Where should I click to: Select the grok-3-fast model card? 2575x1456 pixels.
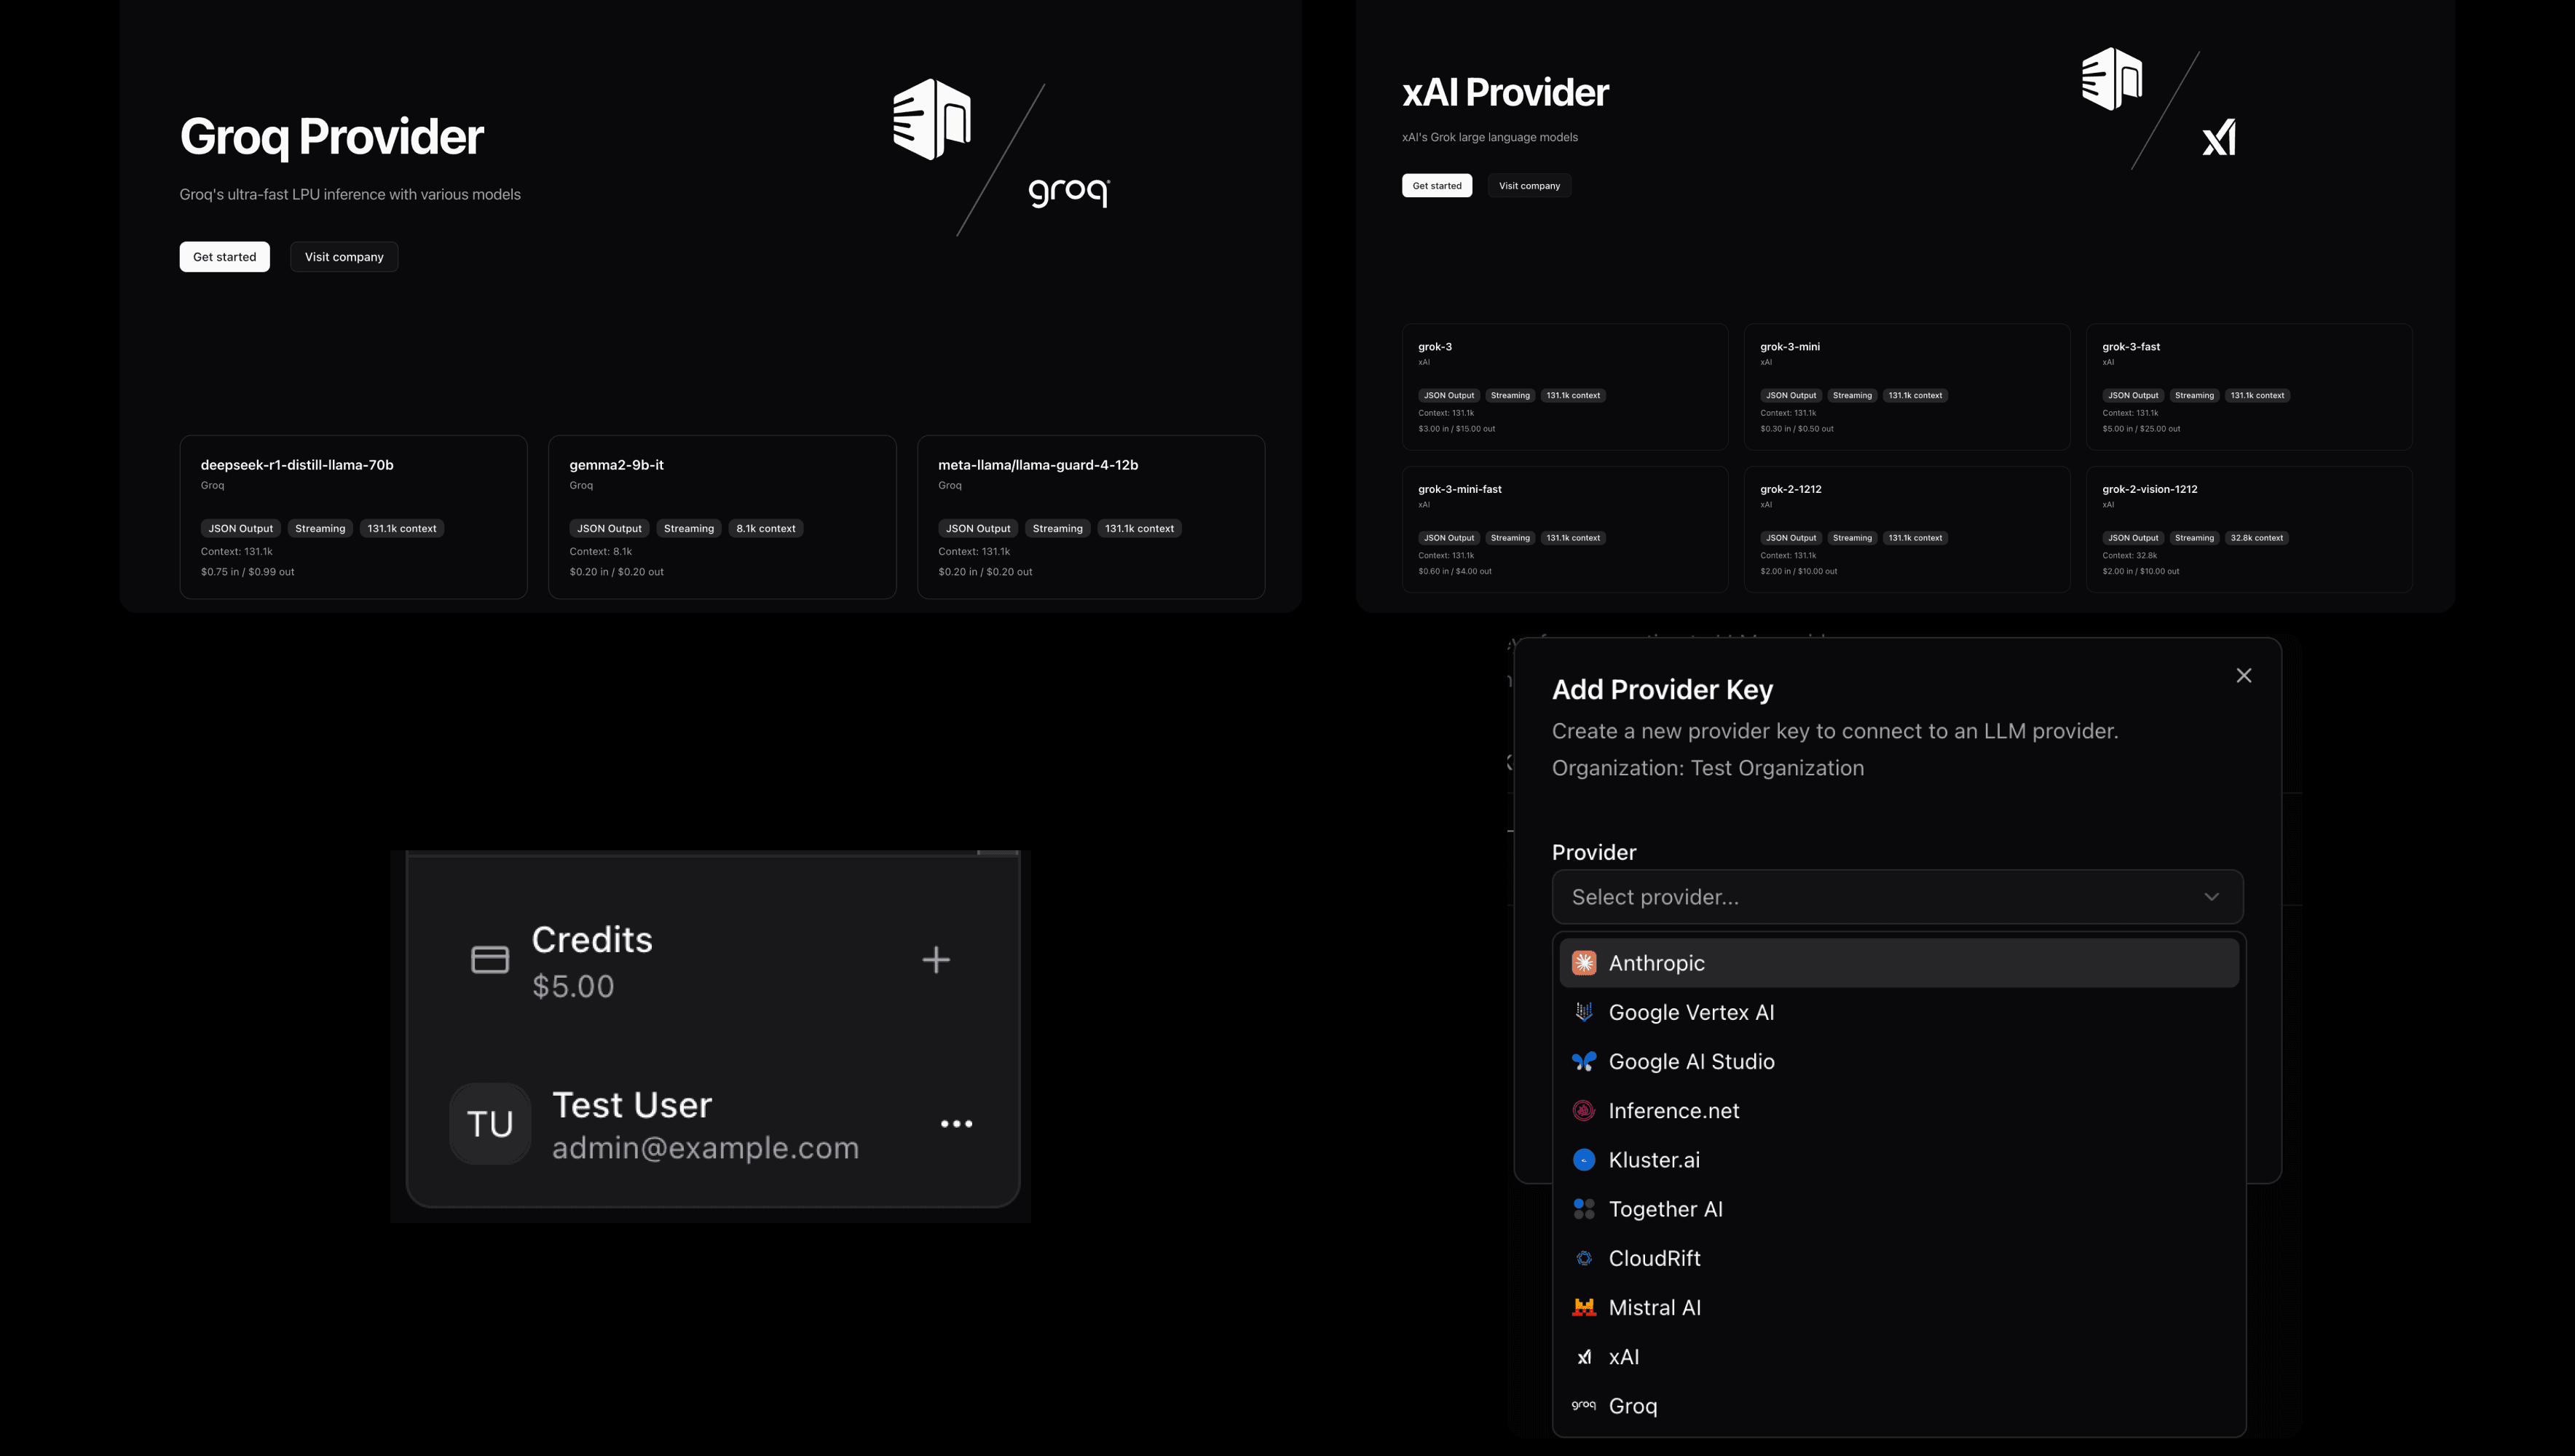coord(2248,387)
